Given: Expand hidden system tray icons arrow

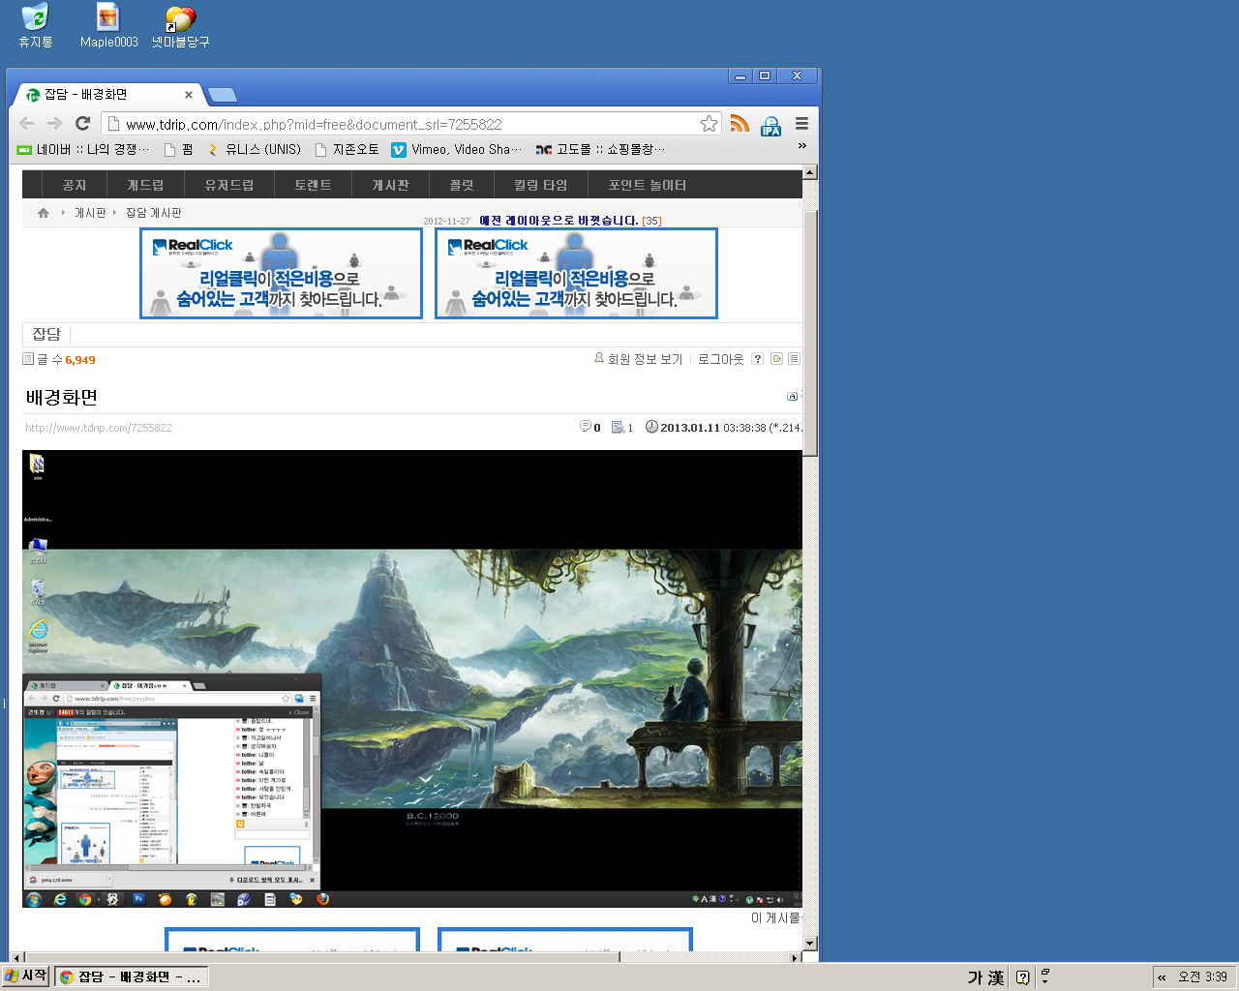Looking at the screenshot, I should click(x=1162, y=977).
